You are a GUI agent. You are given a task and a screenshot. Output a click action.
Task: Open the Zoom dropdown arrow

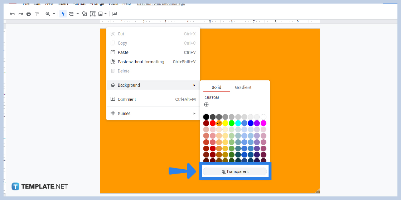(54, 14)
